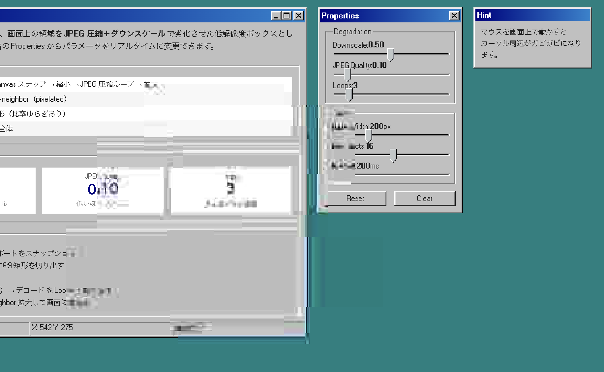Click the Reset button in Properties
Viewport: 604px width, 372px height.
355,199
